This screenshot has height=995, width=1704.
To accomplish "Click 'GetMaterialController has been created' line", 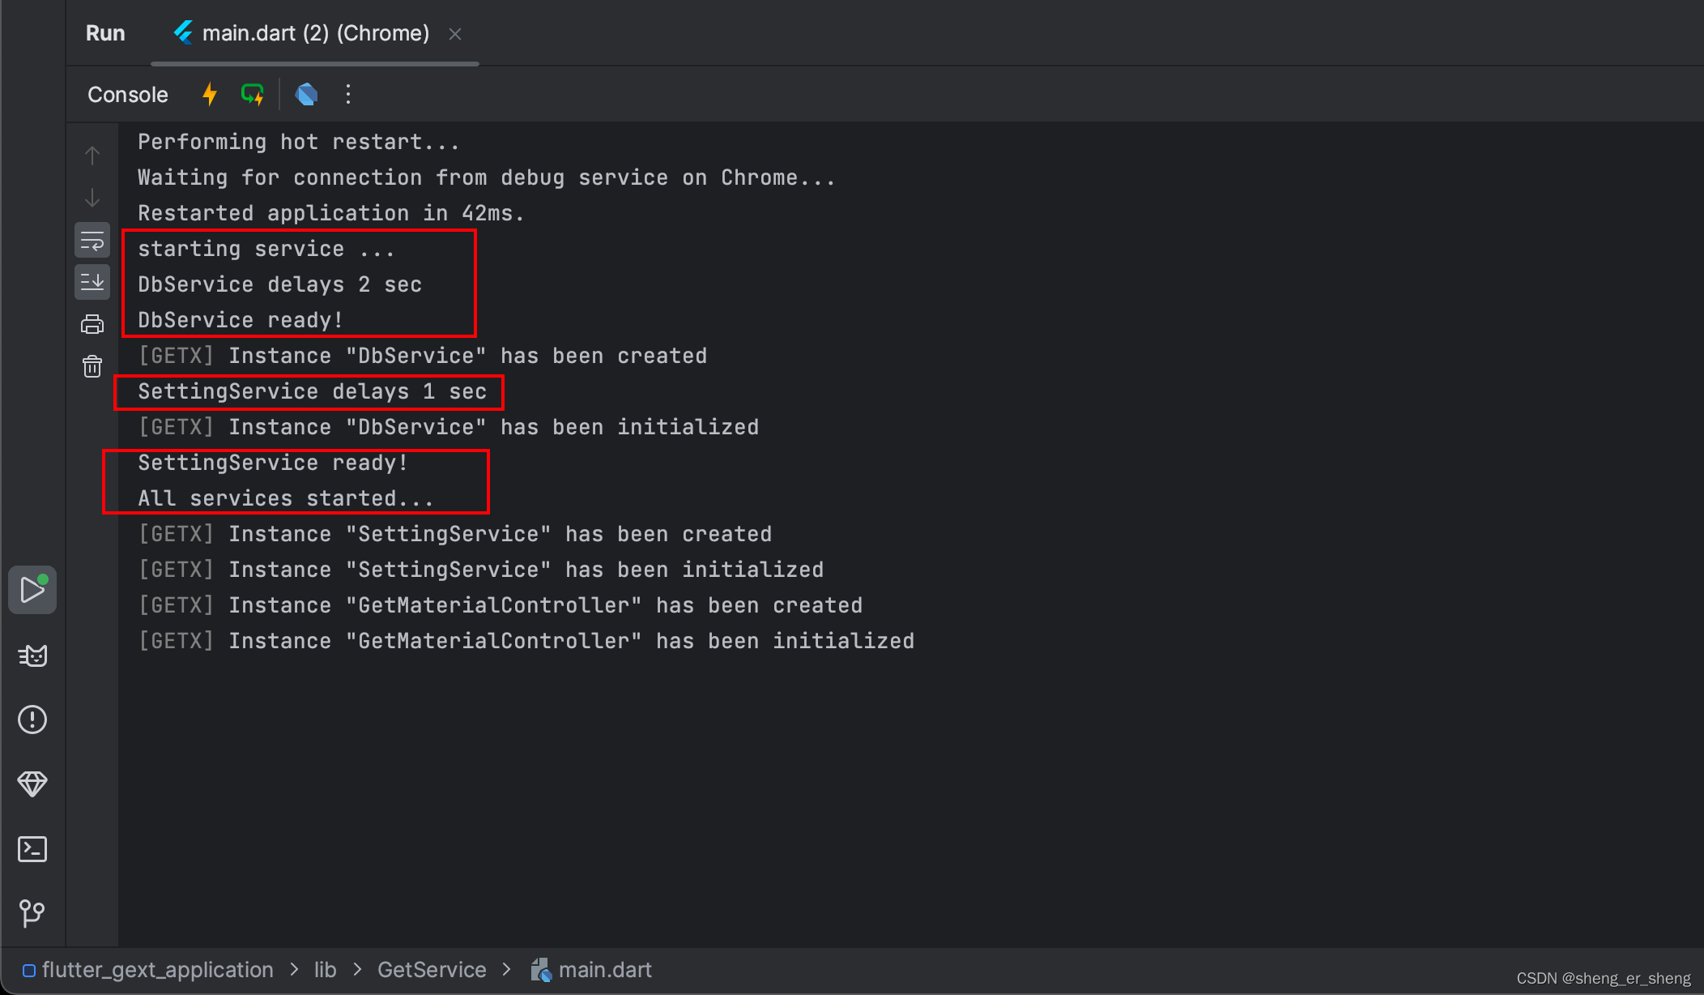I will [501, 605].
